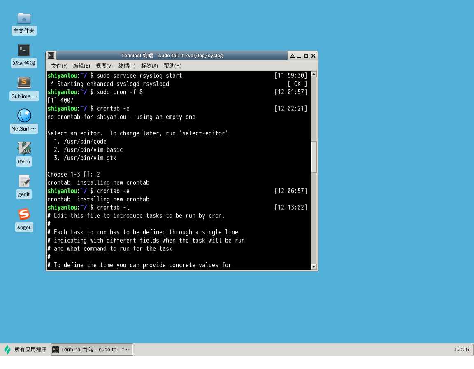Open the 终端(T) menu
Image resolution: width=474 pixels, height=369 pixels.
(x=126, y=66)
